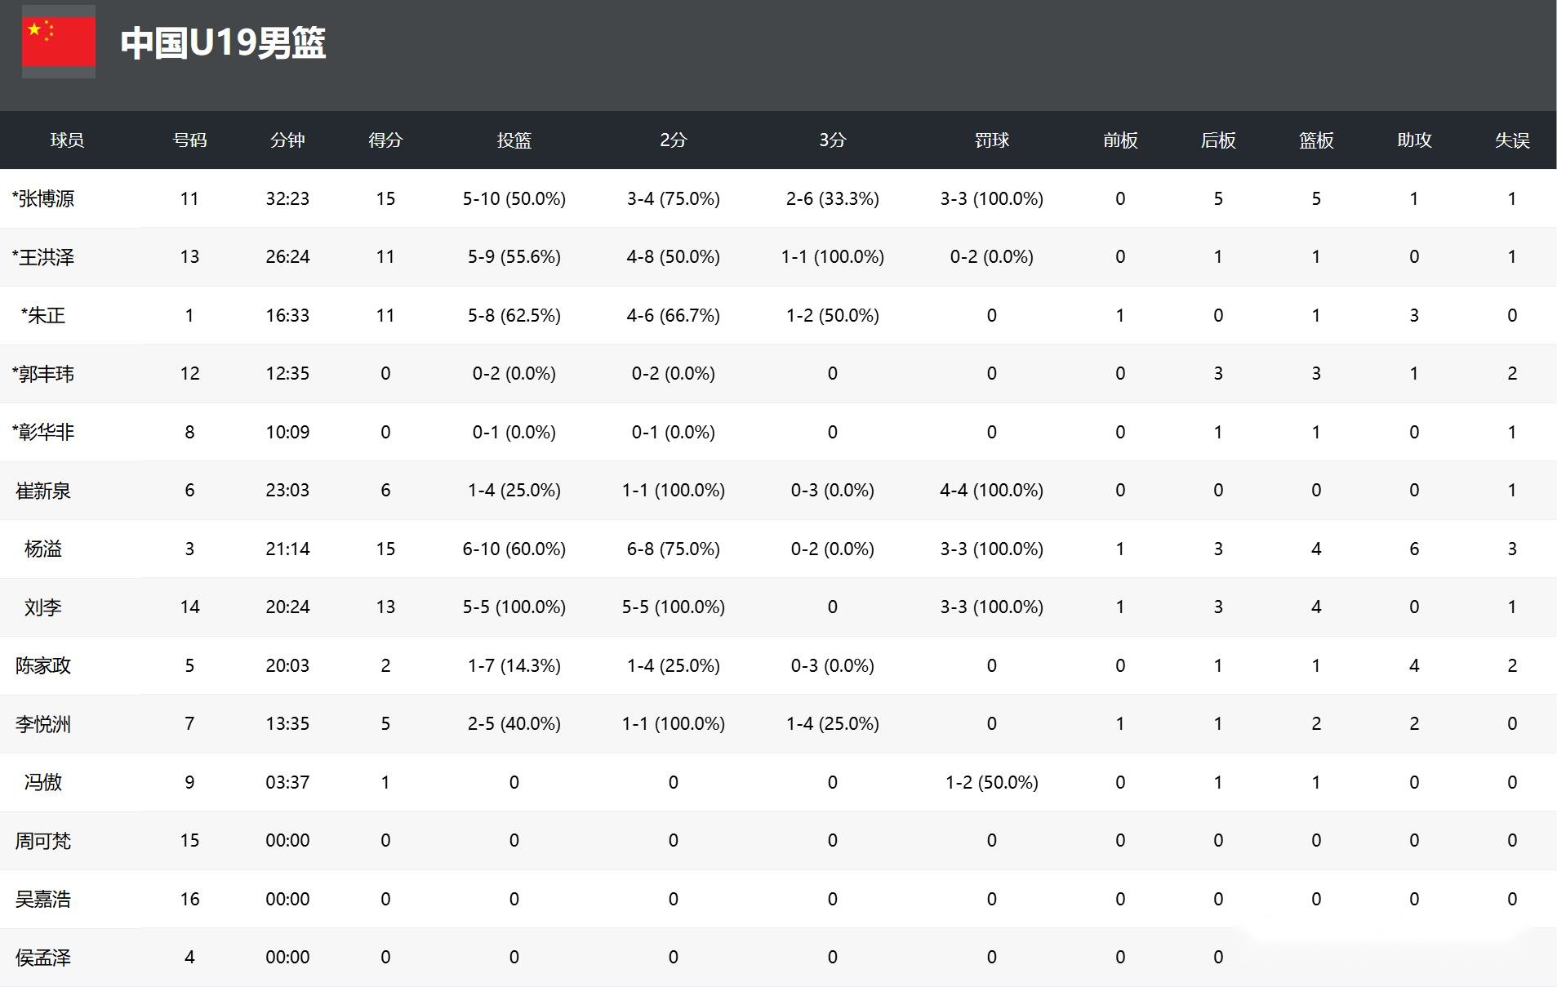Image resolution: width=1557 pixels, height=987 pixels.
Task: Open player 张博源's name
Action: (x=44, y=198)
